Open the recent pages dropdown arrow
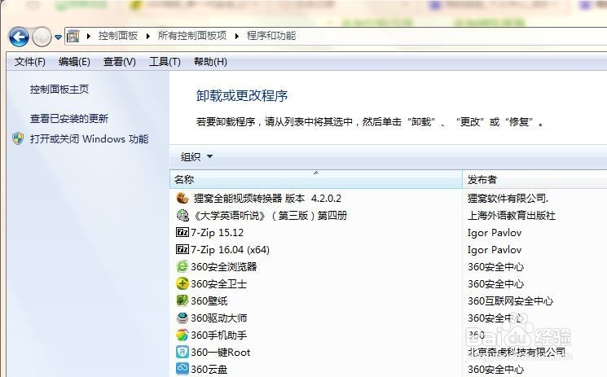The height and width of the screenshot is (377, 607). (x=58, y=37)
